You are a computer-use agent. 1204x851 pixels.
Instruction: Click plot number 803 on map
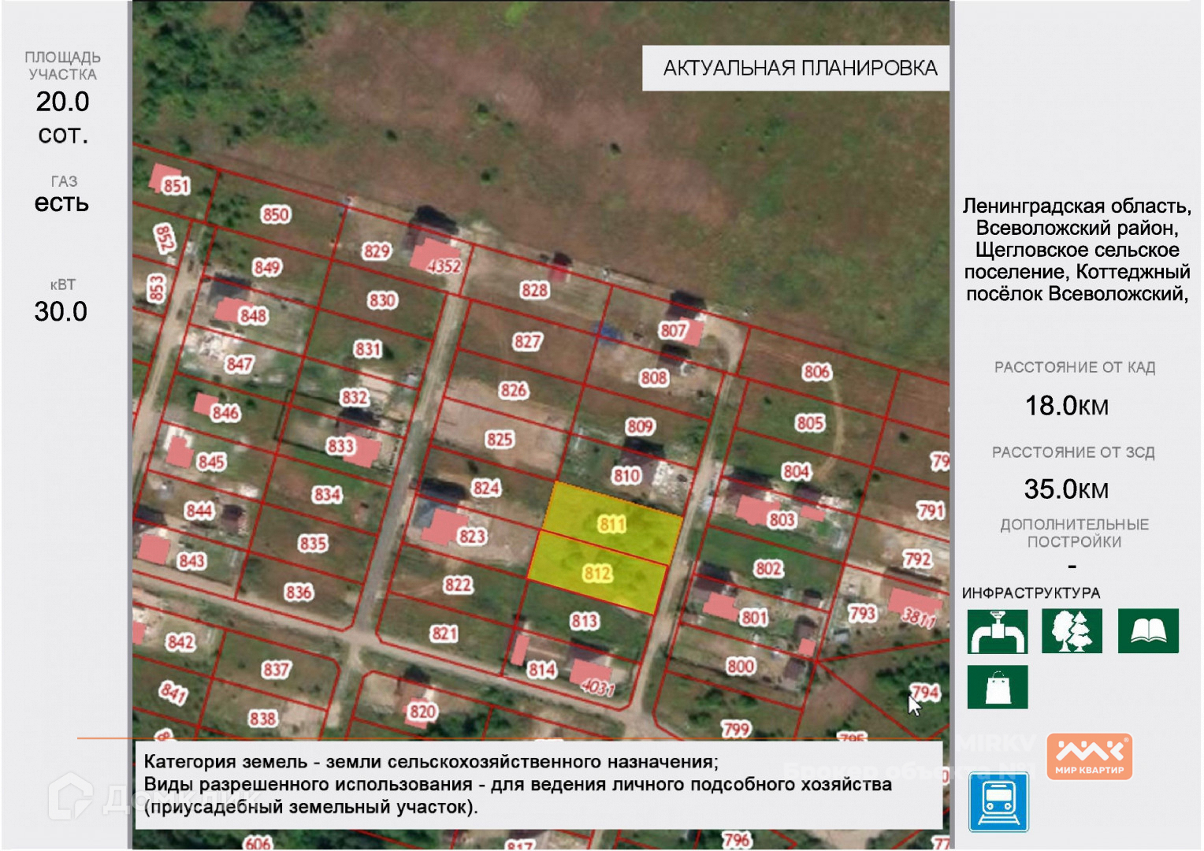(x=782, y=520)
